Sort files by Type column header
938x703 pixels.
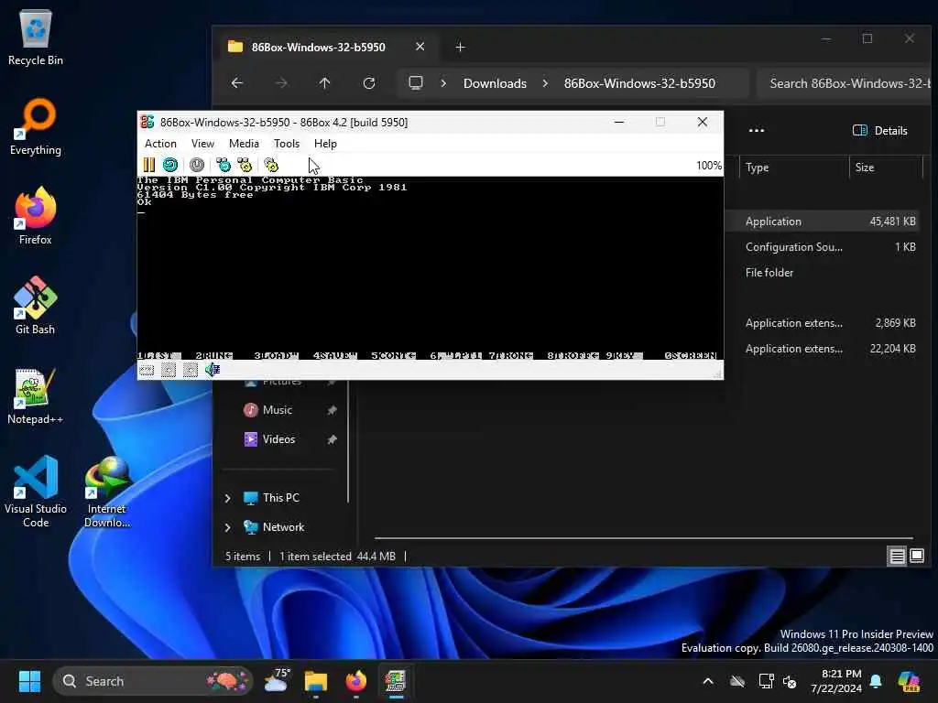pos(758,168)
